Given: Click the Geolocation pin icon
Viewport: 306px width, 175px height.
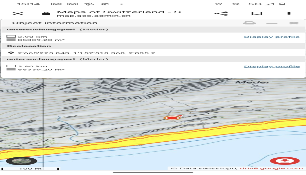Looking at the screenshot, I should [11, 53].
